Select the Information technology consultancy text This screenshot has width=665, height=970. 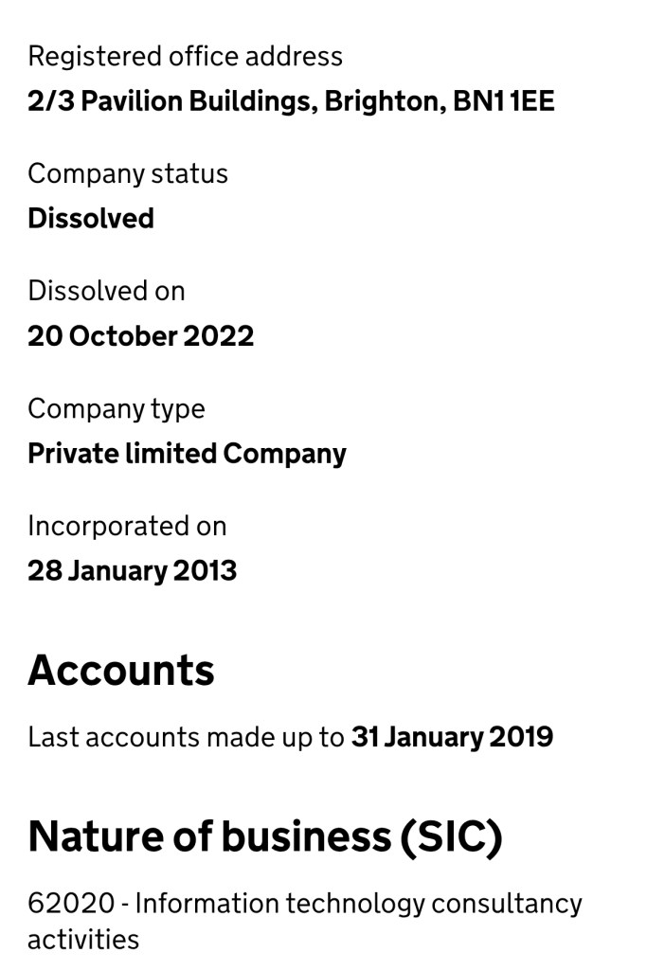tap(358, 904)
